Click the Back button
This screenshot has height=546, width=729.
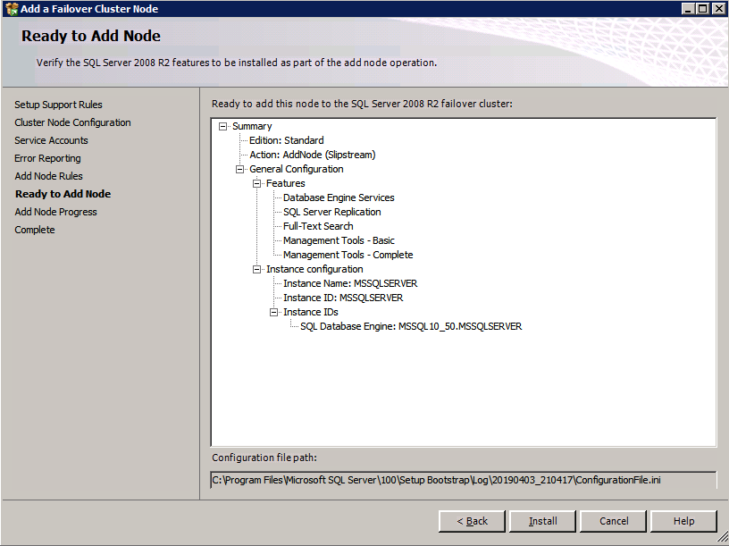[x=472, y=521]
